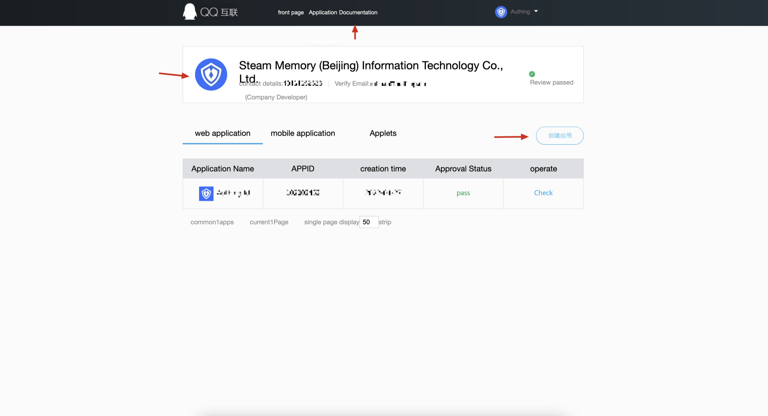Click the large company shield avatar
Image resolution: width=768 pixels, height=416 pixels.
pos(211,74)
